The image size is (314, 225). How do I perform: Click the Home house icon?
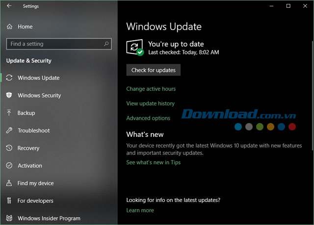[x=9, y=26]
